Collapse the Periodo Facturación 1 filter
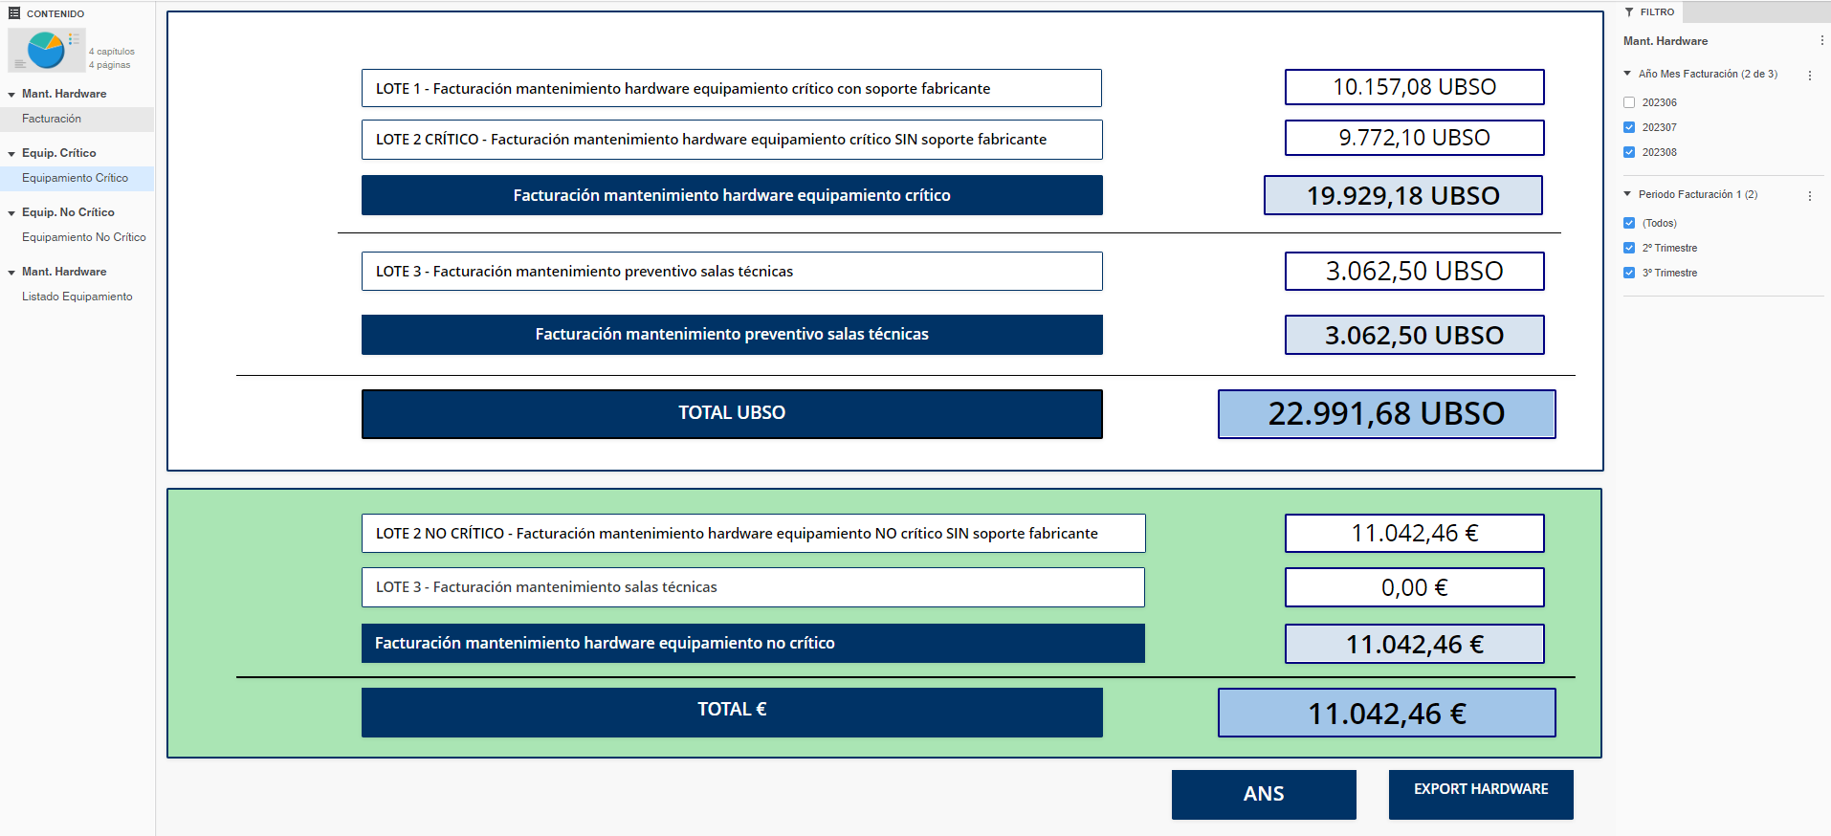The image size is (1831, 836). [x=1627, y=194]
